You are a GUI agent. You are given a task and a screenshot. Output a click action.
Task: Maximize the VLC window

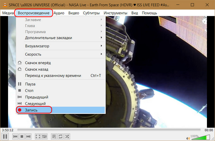point(192,5)
